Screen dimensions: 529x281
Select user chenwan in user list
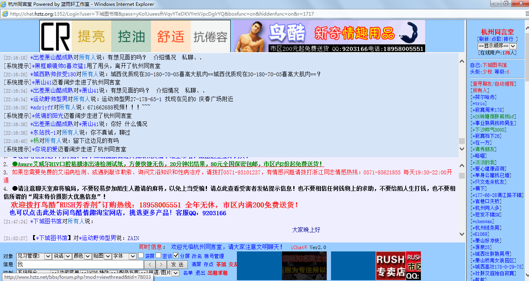(x=482, y=221)
